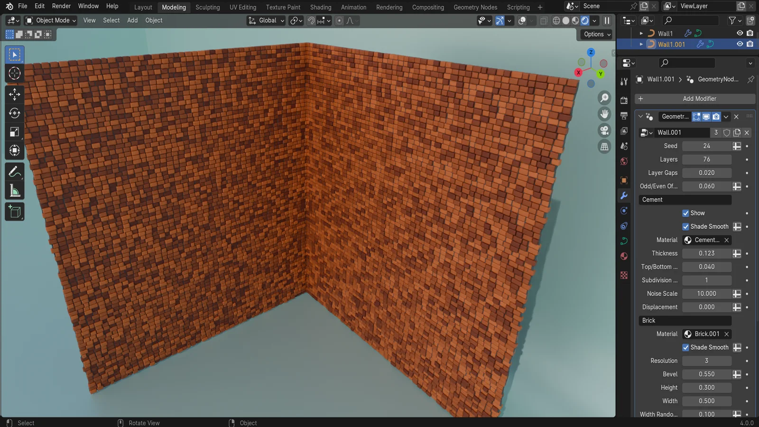Open the Modifier Properties tab

pyautogui.click(x=624, y=195)
